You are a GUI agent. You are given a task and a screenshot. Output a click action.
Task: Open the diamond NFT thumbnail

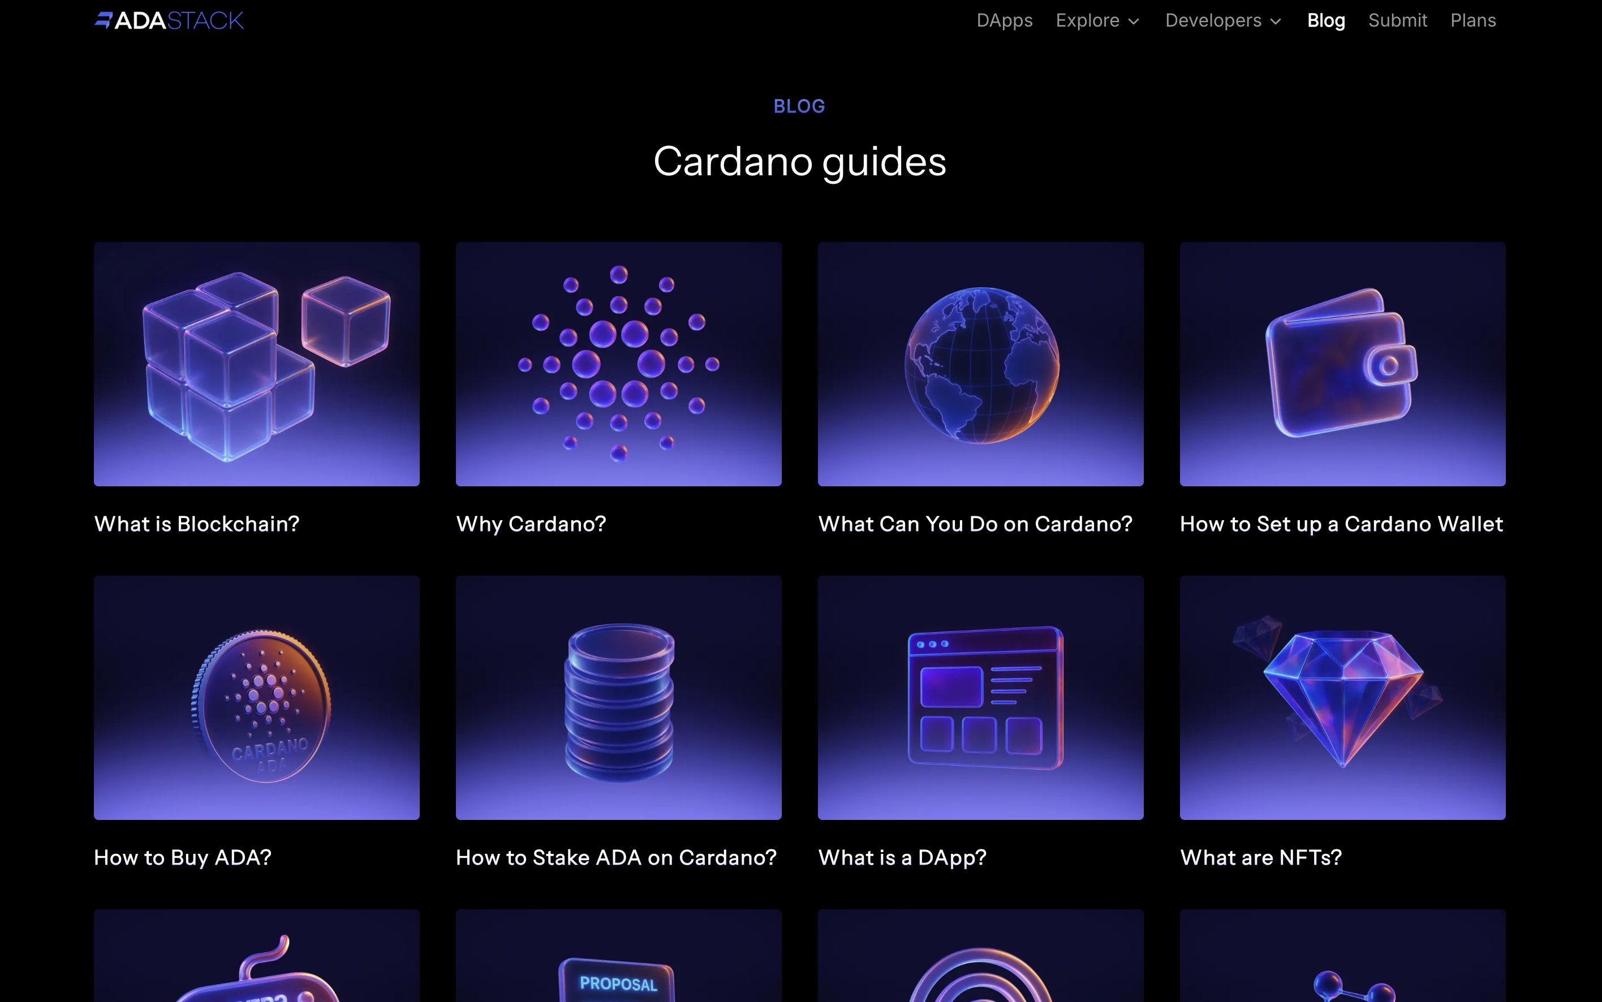[1342, 697]
